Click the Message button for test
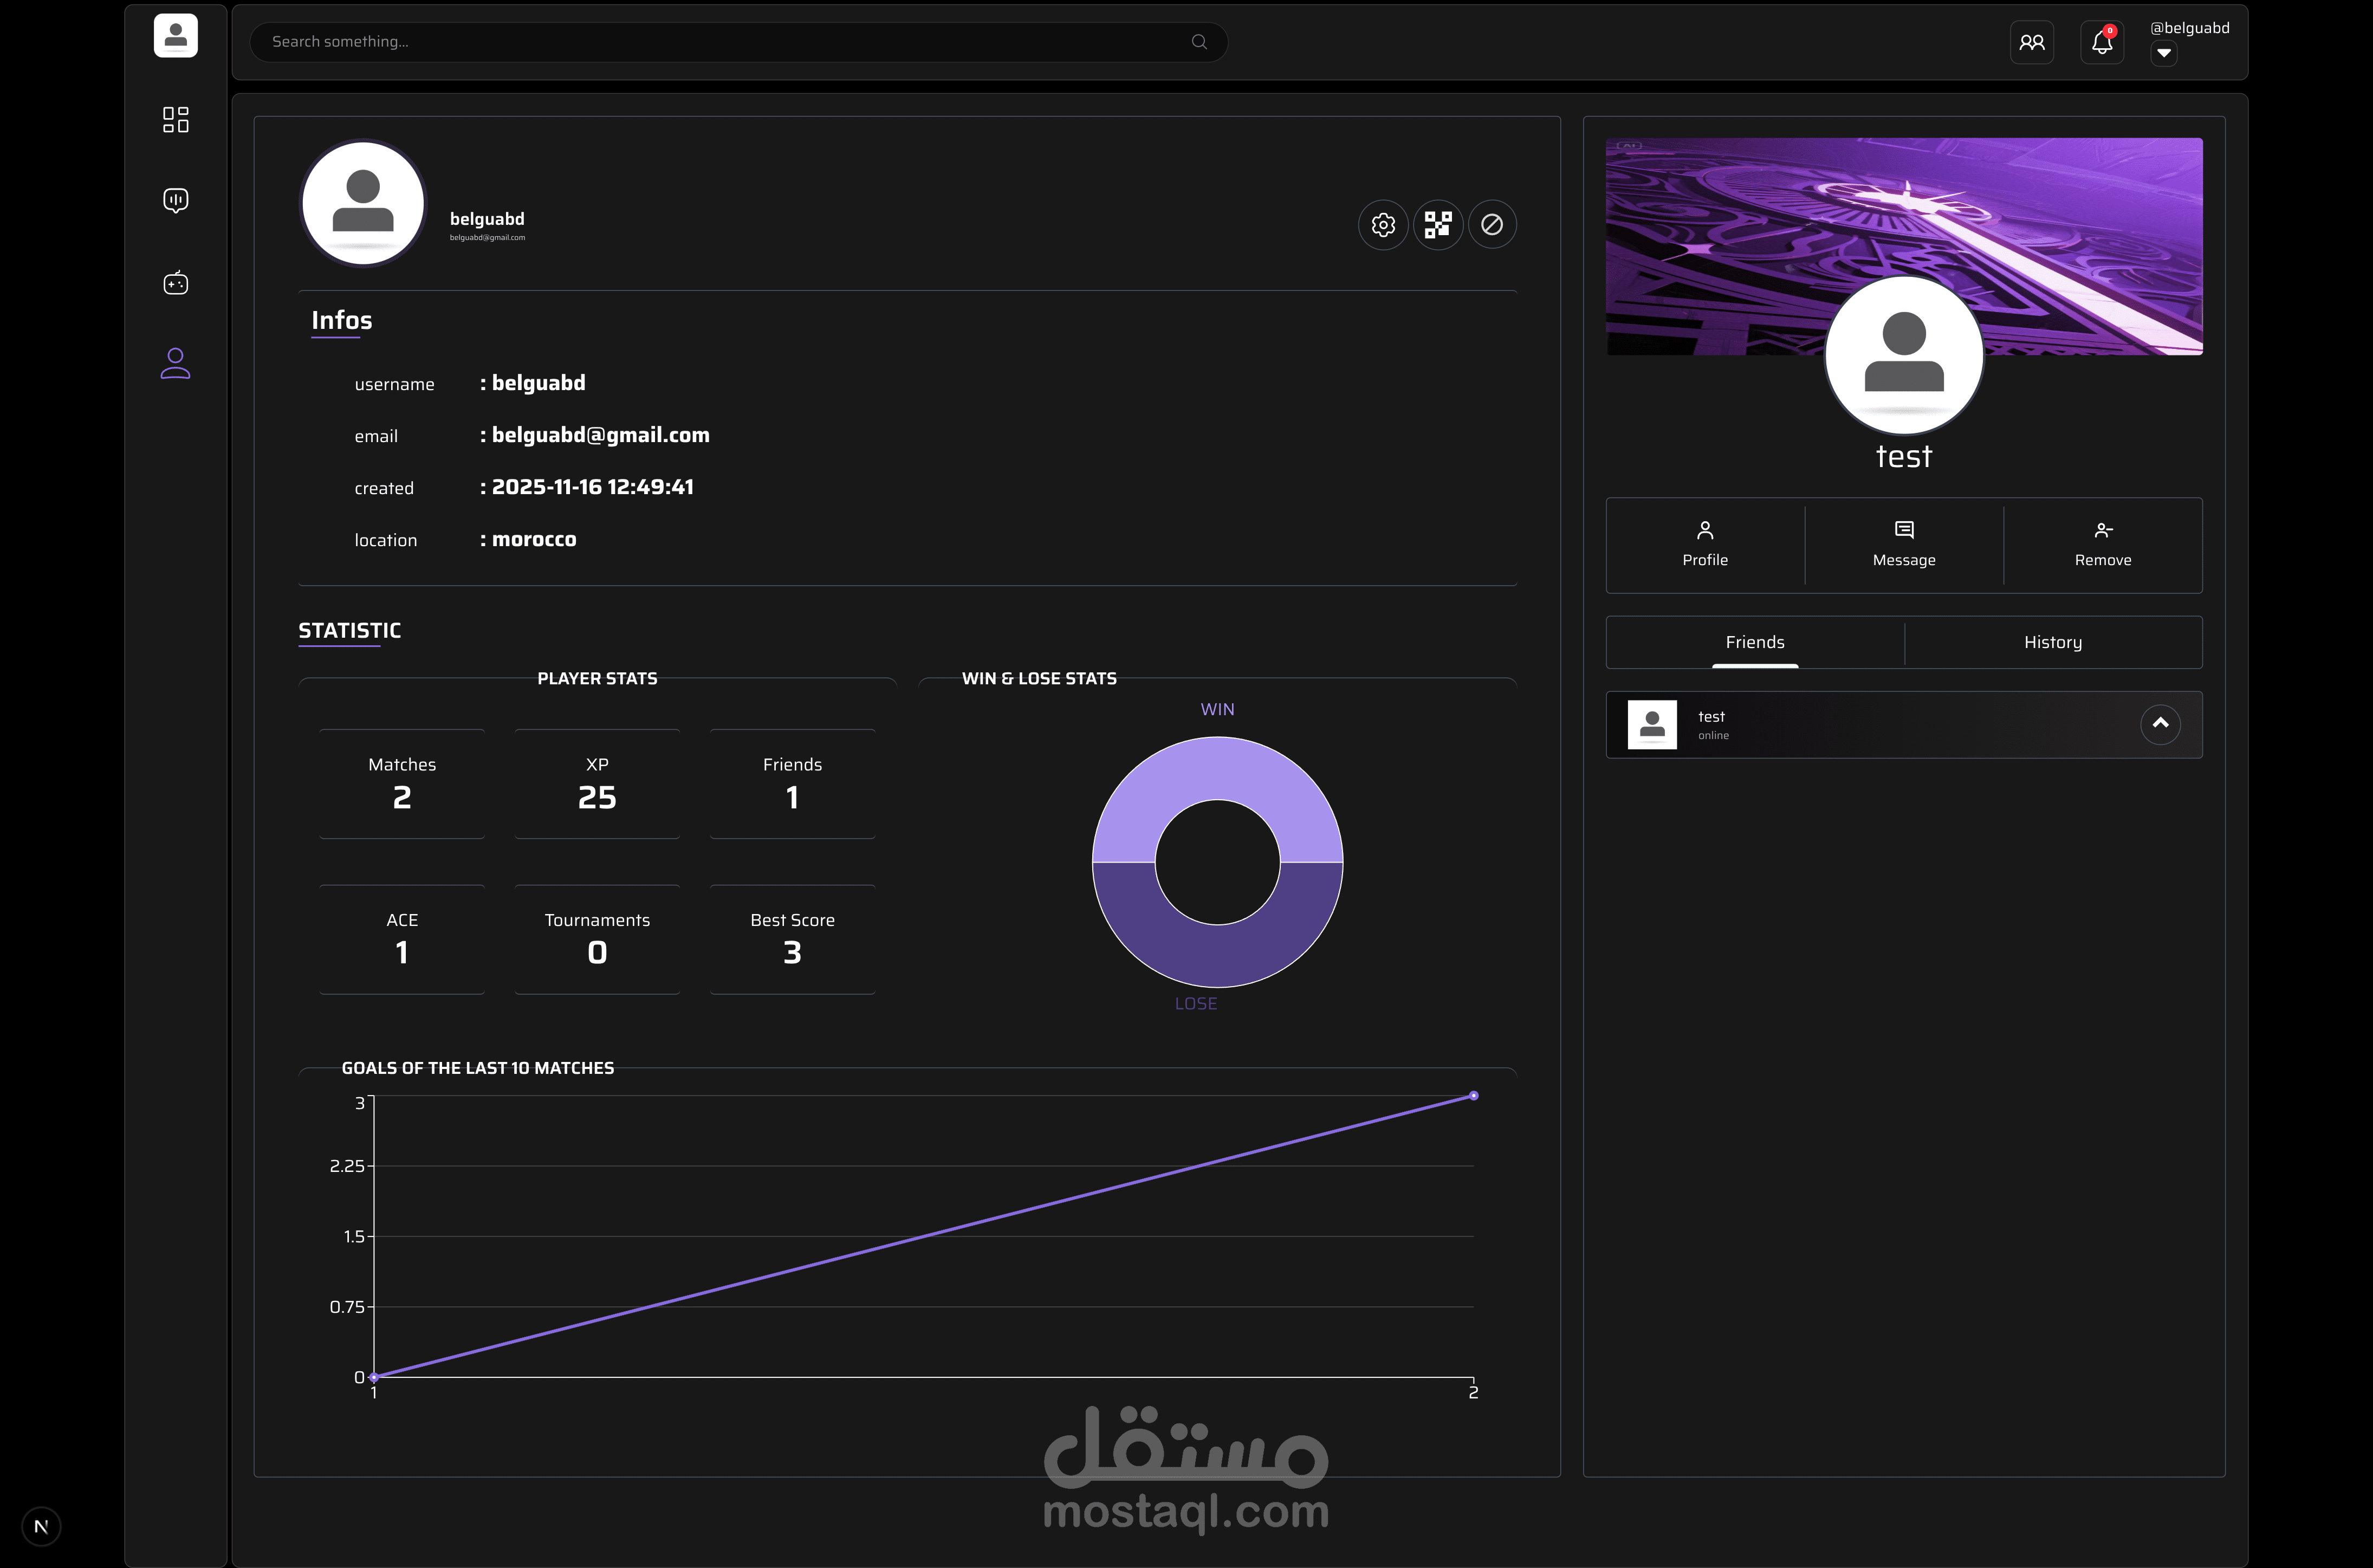This screenshot has width=2373, height=1568. coord(1903,544)
